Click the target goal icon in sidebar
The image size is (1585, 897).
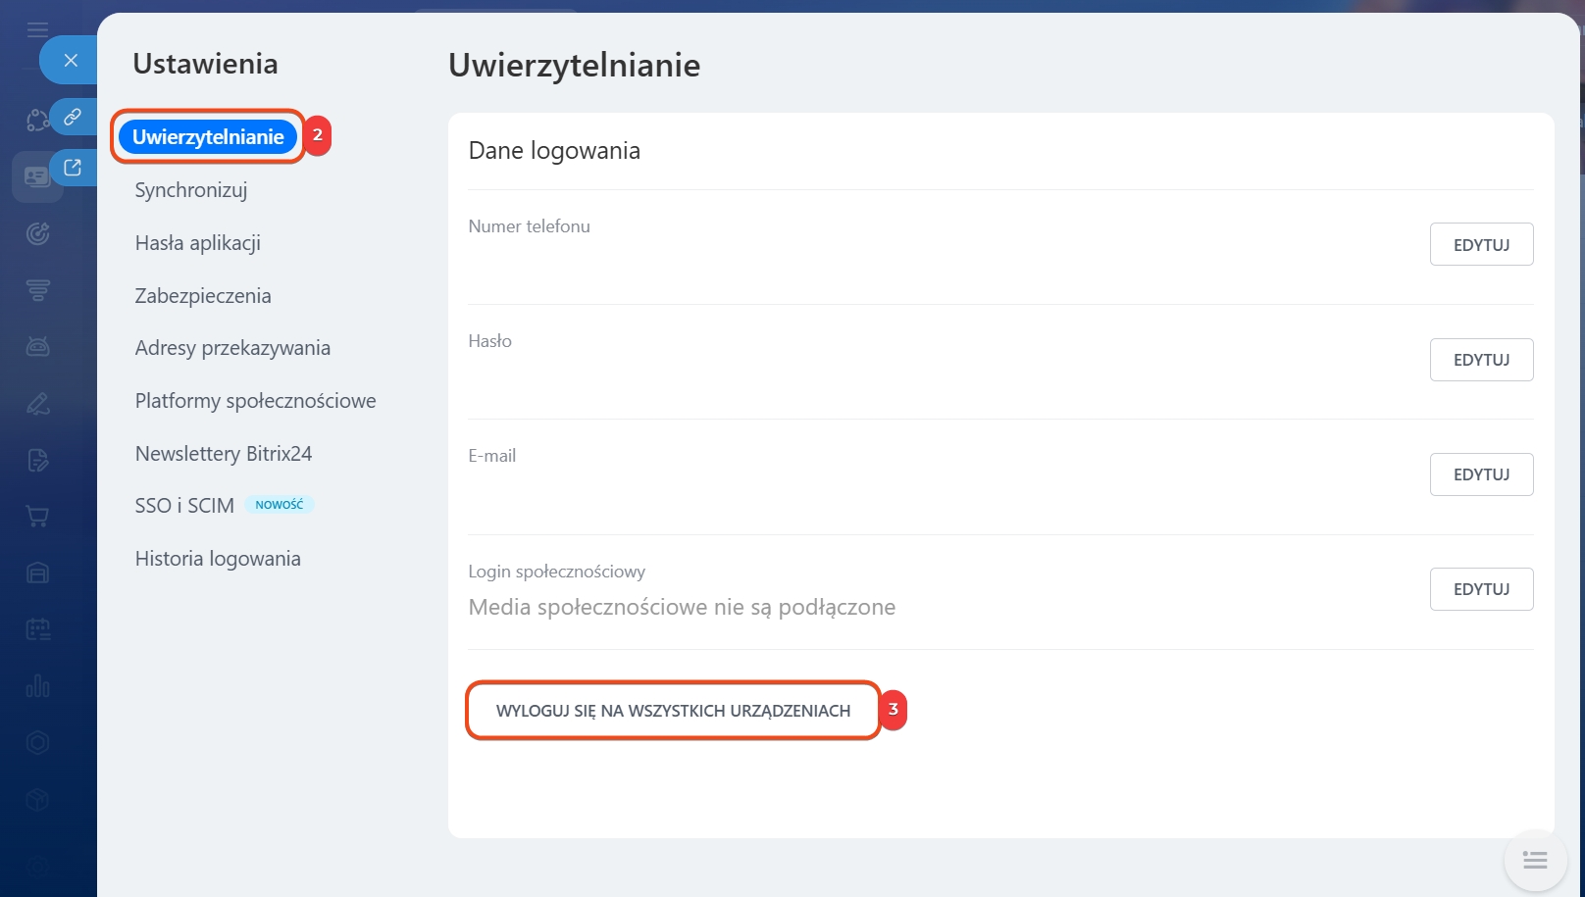[x=37, y=234]
